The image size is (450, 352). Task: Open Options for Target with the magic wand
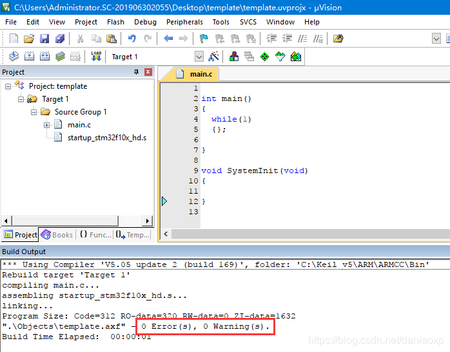coord(213,57)
